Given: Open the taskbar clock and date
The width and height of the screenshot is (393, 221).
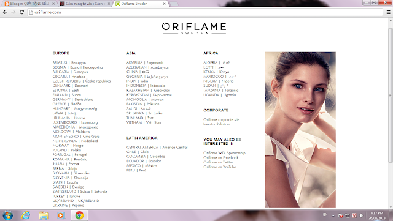Looking at the screenshot, I should pyautogui.click(x=377, y=215).
